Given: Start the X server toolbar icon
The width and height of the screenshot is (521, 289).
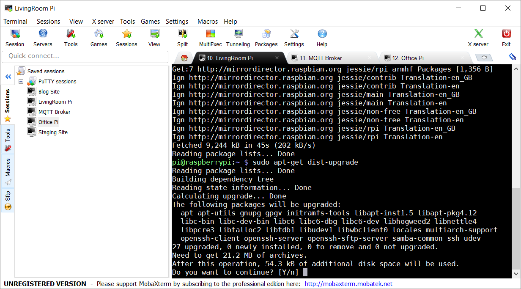Looking at the screenshot, I should 478,38.
